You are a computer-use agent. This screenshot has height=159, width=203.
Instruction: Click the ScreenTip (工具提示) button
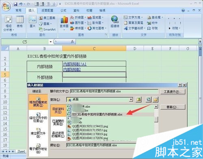click(x=173, y=91)
